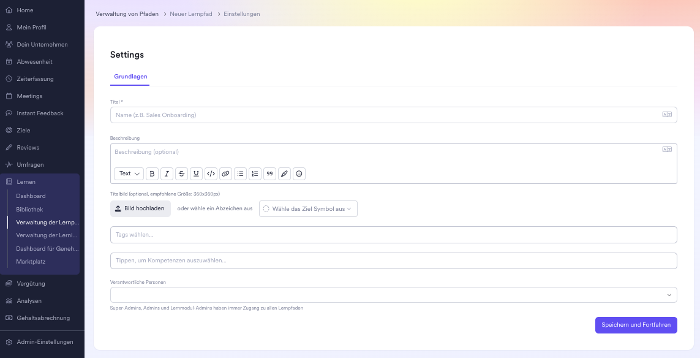
Task: Insert a blockquote with quote icon
Action: (x=269, y=173)
